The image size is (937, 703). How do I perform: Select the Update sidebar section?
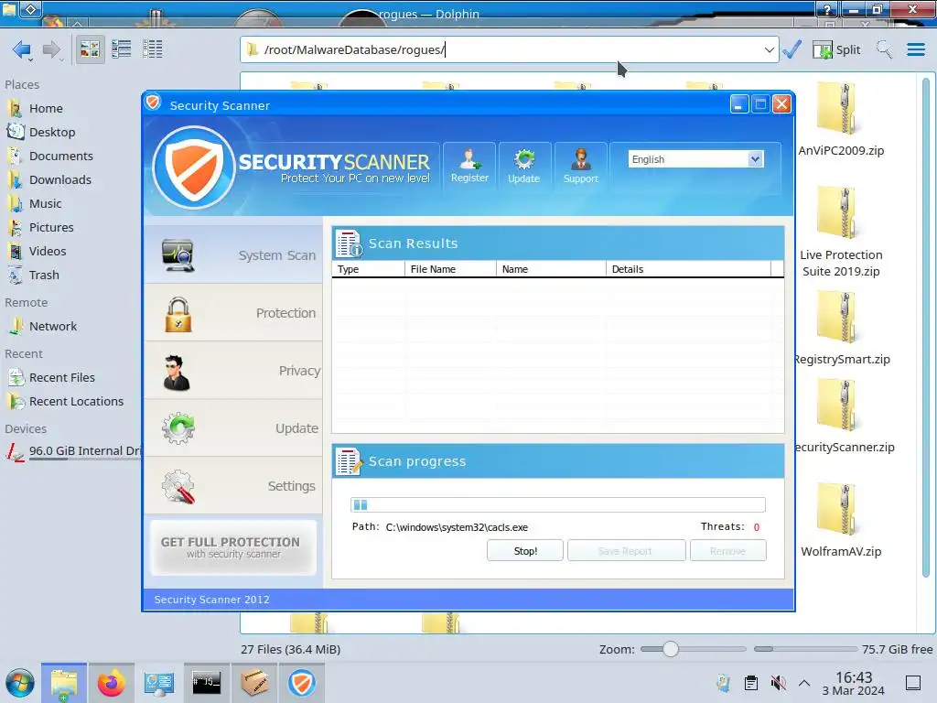coord(233,428)
